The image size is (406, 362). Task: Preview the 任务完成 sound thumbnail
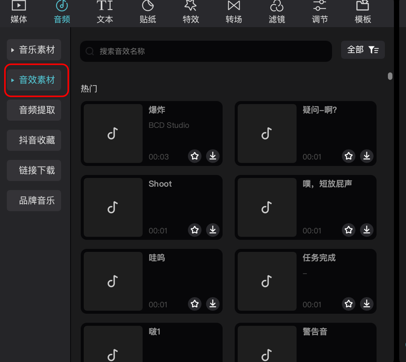coord(267,281)
